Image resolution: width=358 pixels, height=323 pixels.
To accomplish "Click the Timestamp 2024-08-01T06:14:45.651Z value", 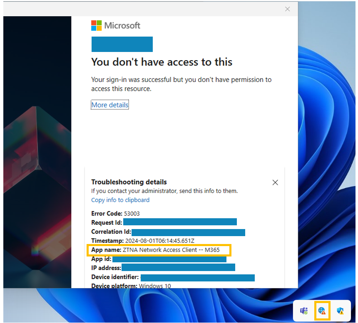I will [x=160, y=241].
